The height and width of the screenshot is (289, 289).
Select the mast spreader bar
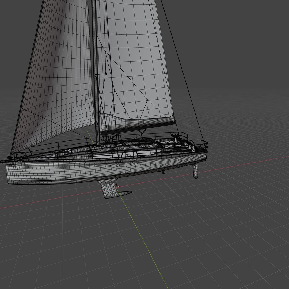pyautogui.click(x=101, y=74)
